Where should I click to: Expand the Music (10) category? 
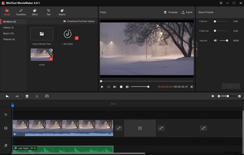(x=9, y=33)
